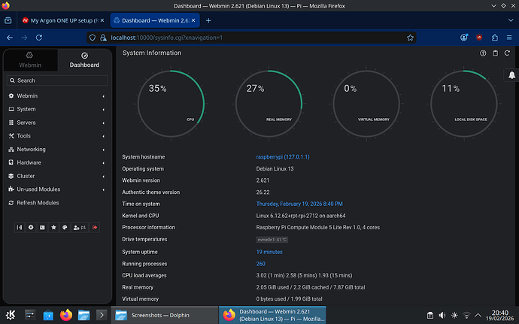Click the notifications bell icon
Image resolution: width=519 pixels, height=324 pixels.
[511, 75]
